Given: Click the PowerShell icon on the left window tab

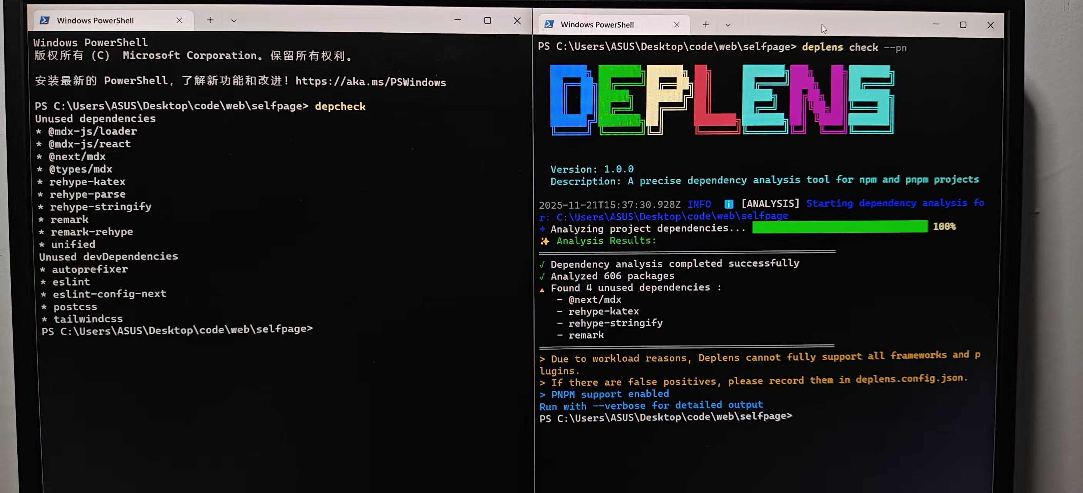Looking at the screenshot, I should pyautogui.click(x=45, y=20).
